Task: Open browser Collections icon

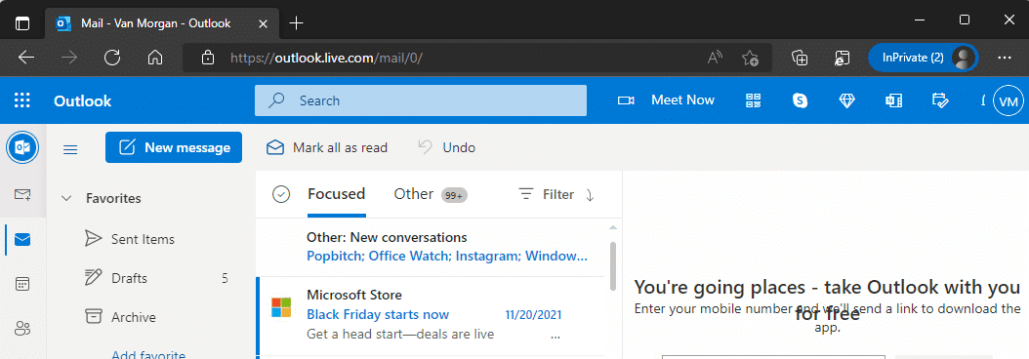Action: tap(800, 58)
